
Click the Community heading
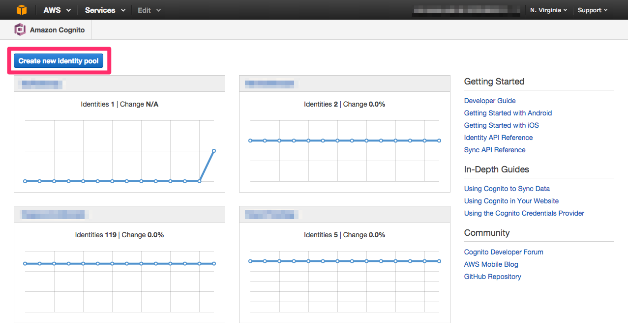487,233
